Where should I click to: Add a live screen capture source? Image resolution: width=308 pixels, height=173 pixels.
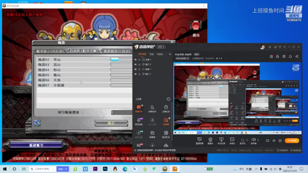click(199, 141)
